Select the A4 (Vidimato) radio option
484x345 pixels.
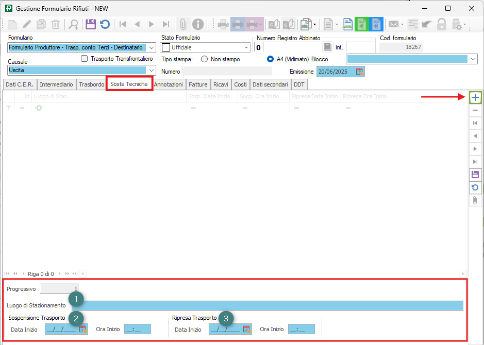(x=271, y=59)
